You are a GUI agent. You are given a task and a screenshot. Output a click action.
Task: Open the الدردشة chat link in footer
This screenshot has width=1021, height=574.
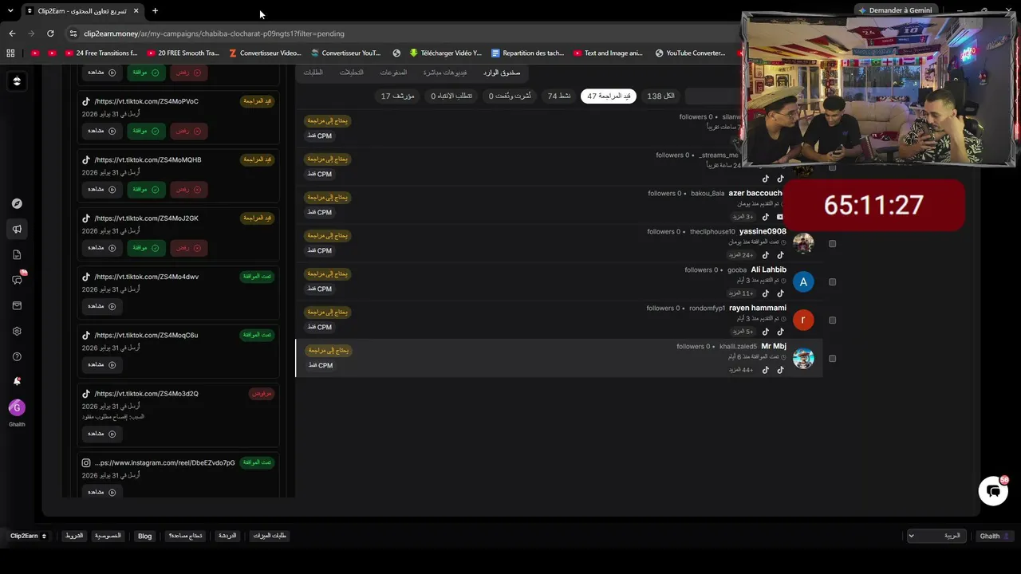[227, 536]
